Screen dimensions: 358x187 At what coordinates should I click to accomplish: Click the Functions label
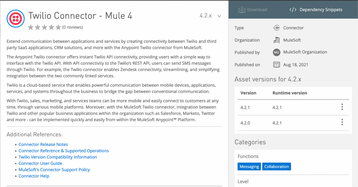[248, 156]
